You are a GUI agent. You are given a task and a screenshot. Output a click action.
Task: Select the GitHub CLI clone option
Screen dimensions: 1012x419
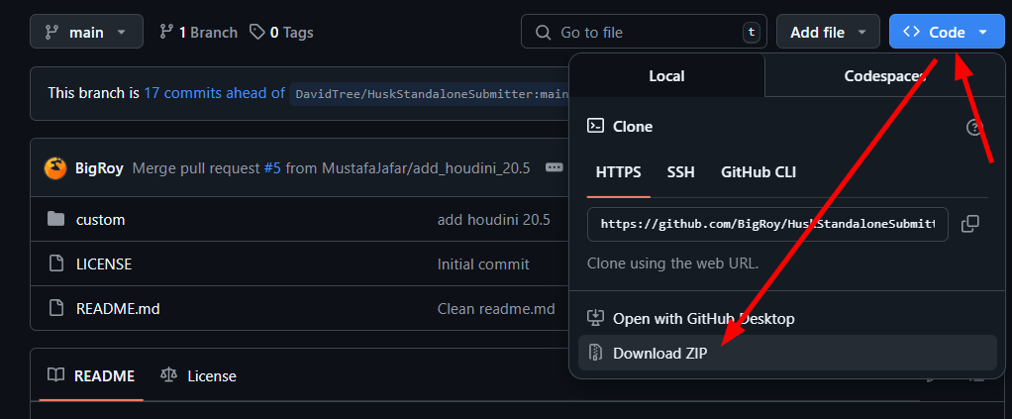pos(759,172)
